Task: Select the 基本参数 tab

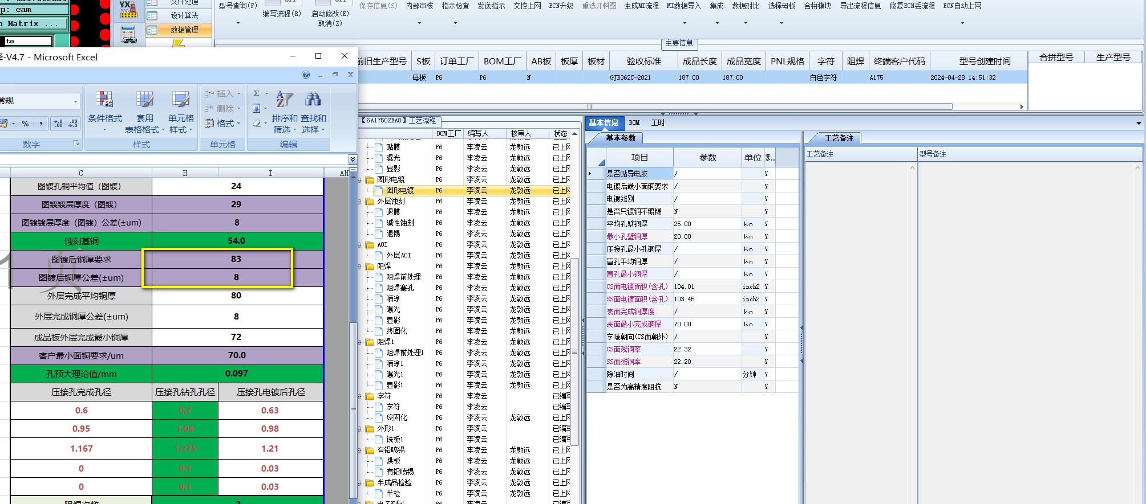Action: (621, 138)
